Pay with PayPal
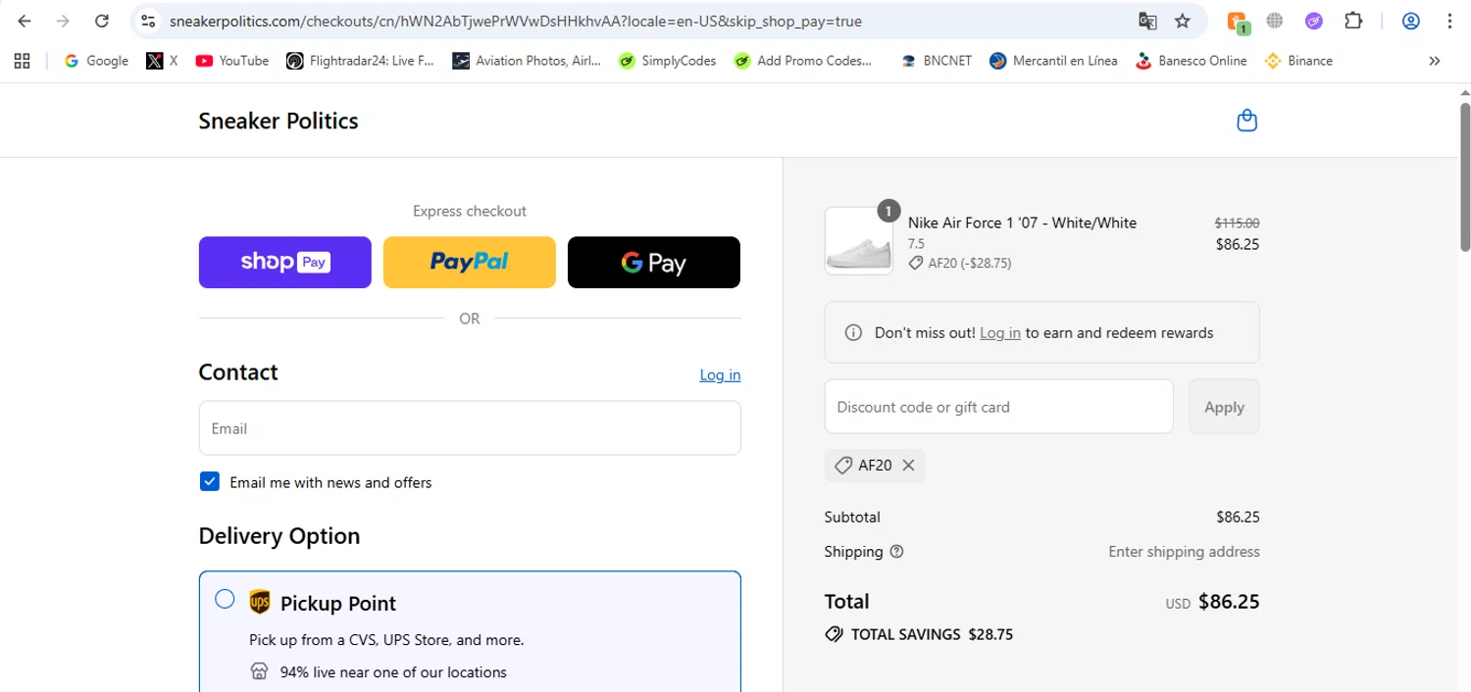 [469, 263]
